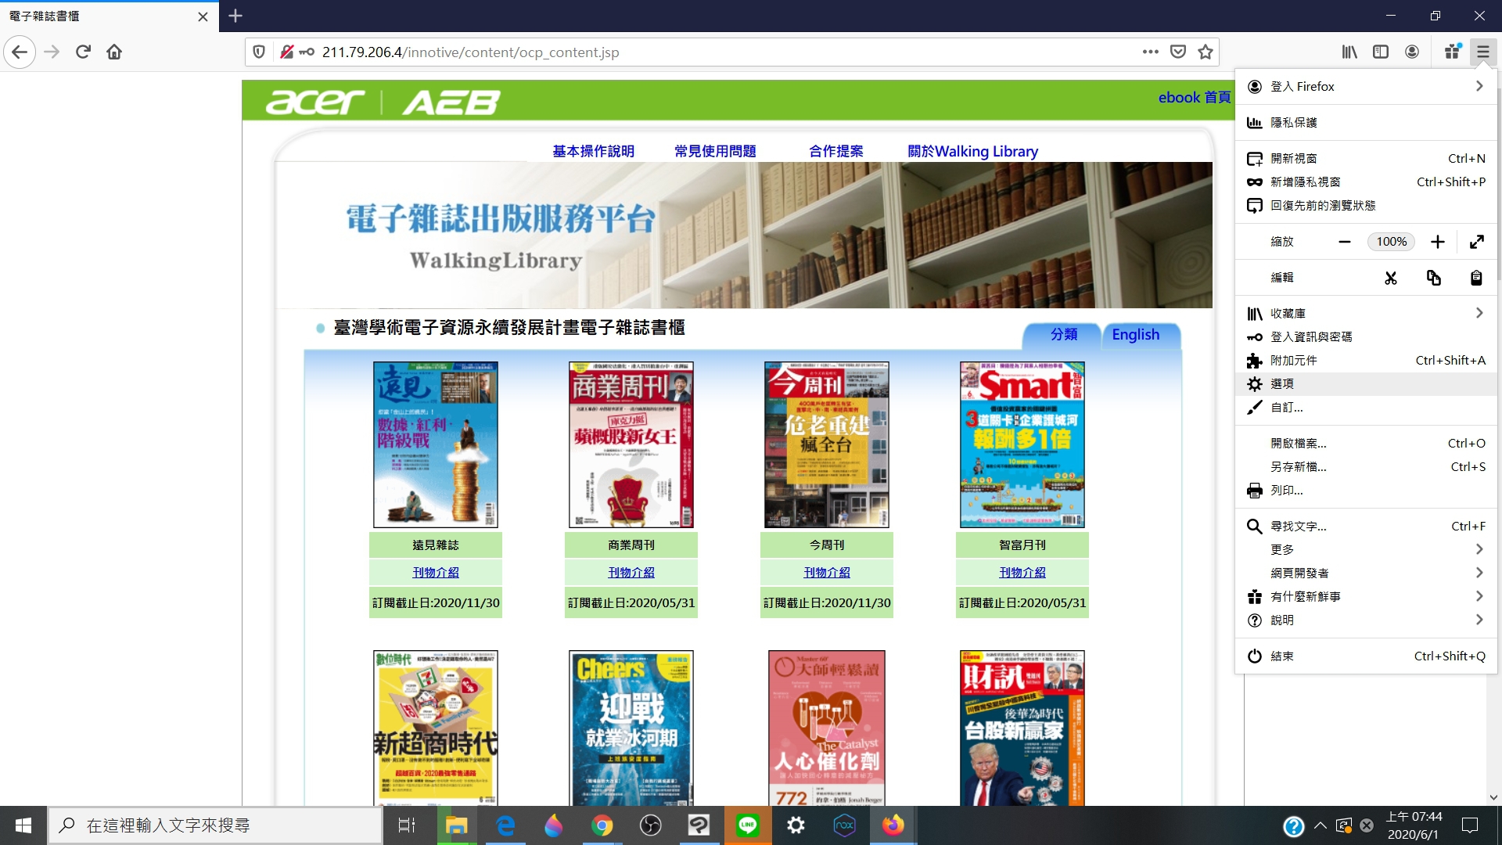Open page actions three-dot menu
Image resolution: width=1502 pixels, height=845 pixels.
[x=1150, y=52]
